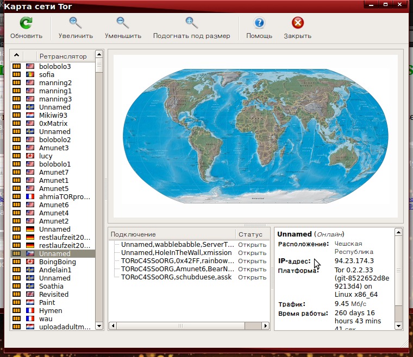Click the Статус column header
Viewport: 413px width, 357px height.
(252, 234)
